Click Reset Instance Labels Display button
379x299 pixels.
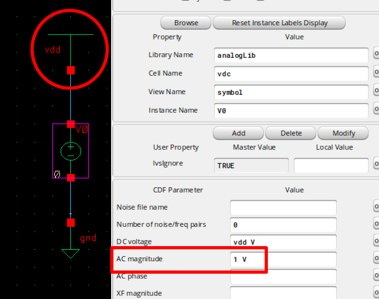point(279,23)
